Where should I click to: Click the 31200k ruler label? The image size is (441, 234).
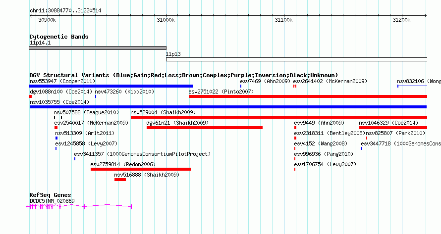(x=401, y=20)
